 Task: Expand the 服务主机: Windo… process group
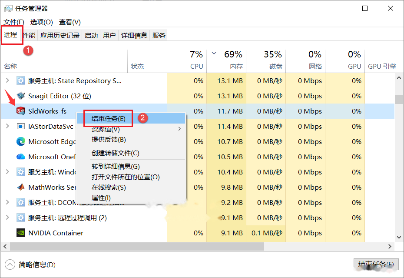[7, 172]
